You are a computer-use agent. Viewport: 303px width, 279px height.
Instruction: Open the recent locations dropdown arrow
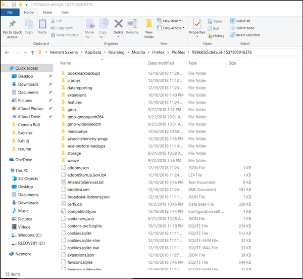[26, 53]
